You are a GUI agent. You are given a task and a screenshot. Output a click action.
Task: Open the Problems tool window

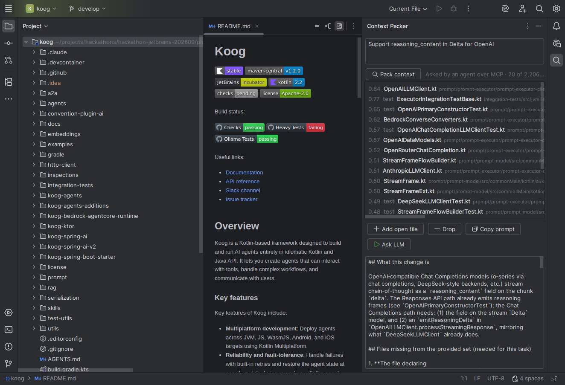pyautogui.click(x=9, y=347)
